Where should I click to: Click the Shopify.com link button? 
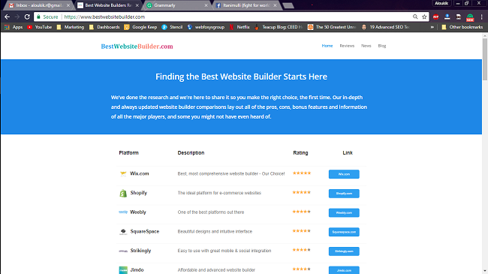coord(344,194)
